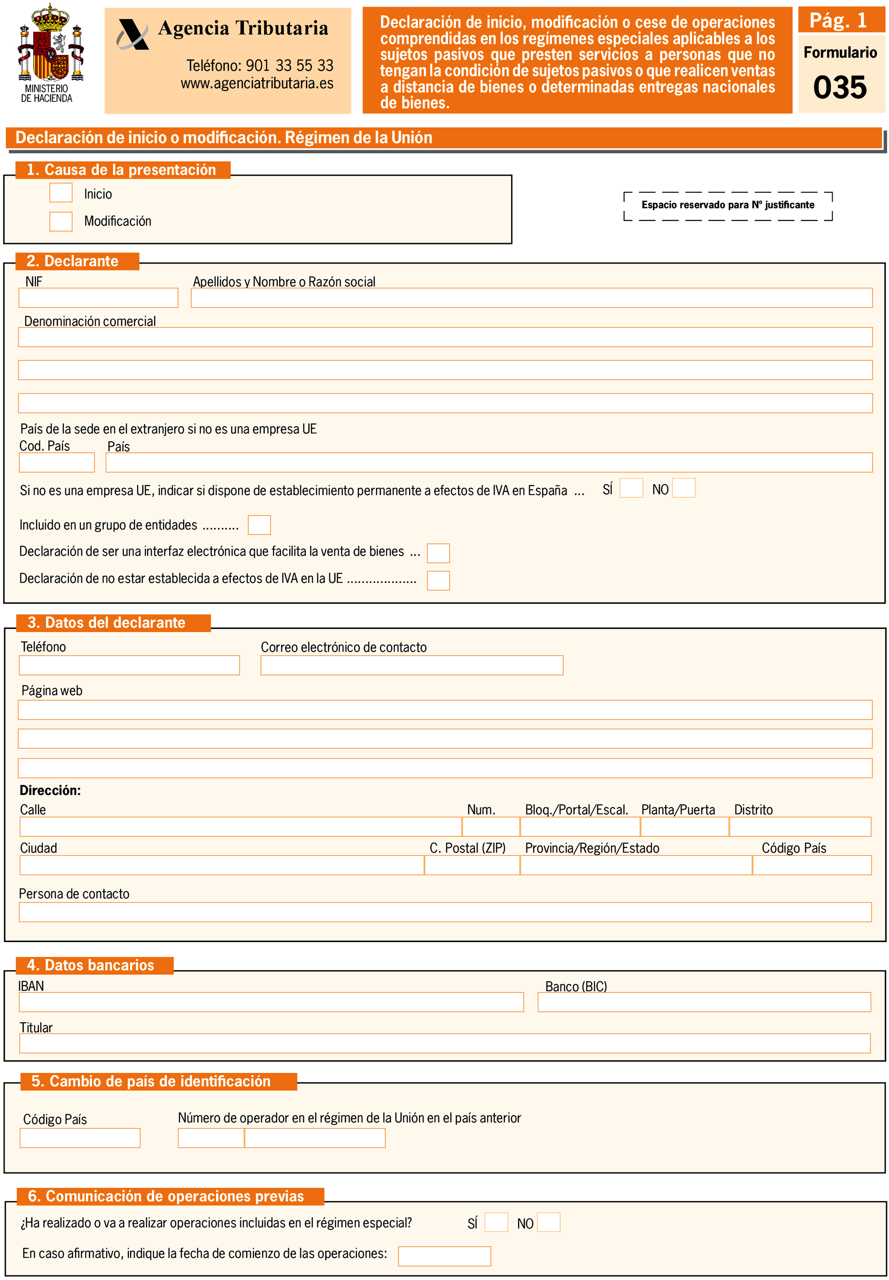The width and height of the screenshot is (889, 1280).
Task: Click Apellidos y Nombre o Razón social field
Action: 532,298
